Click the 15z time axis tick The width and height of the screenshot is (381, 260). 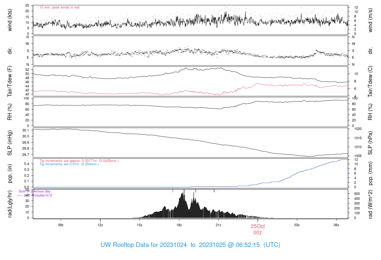point(140,225)
